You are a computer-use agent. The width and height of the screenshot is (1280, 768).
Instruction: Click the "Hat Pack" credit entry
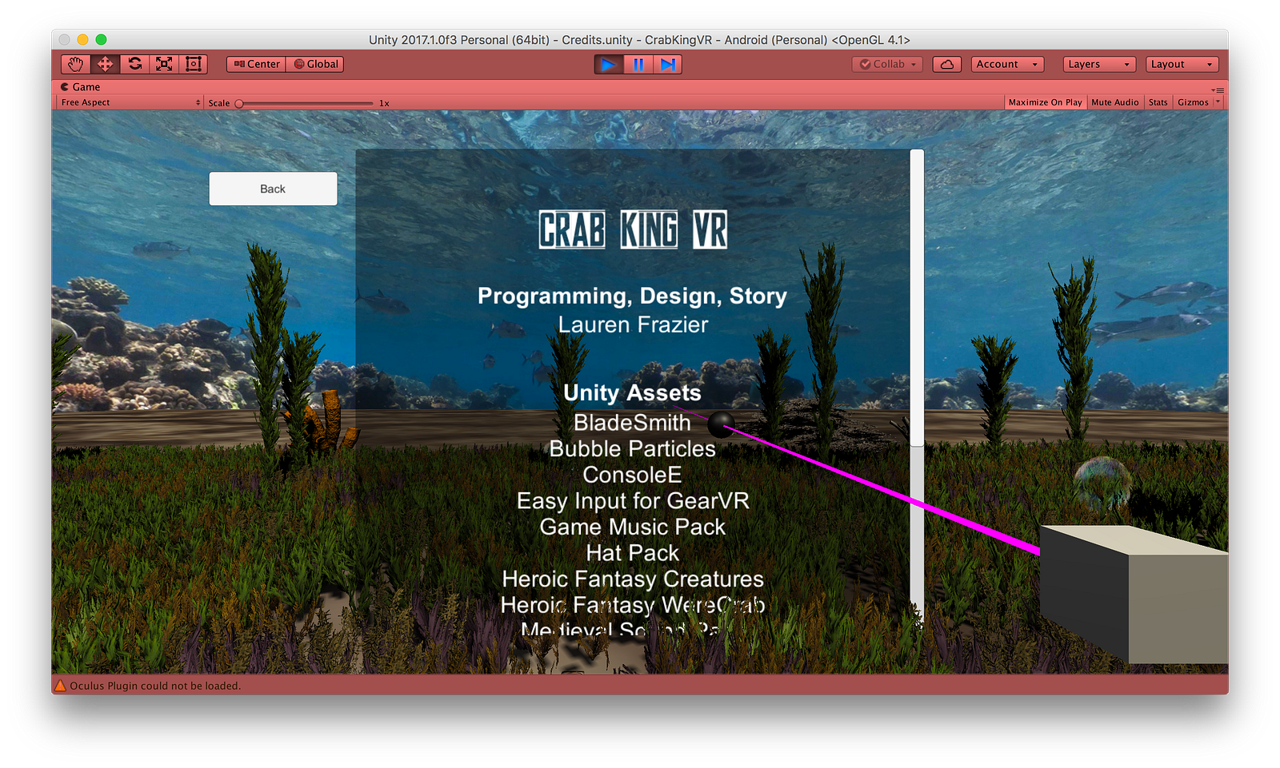[x=632, y=553]
